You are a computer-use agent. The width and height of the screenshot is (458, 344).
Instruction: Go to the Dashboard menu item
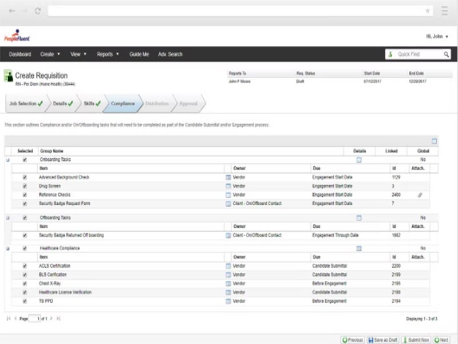[19, 53]
